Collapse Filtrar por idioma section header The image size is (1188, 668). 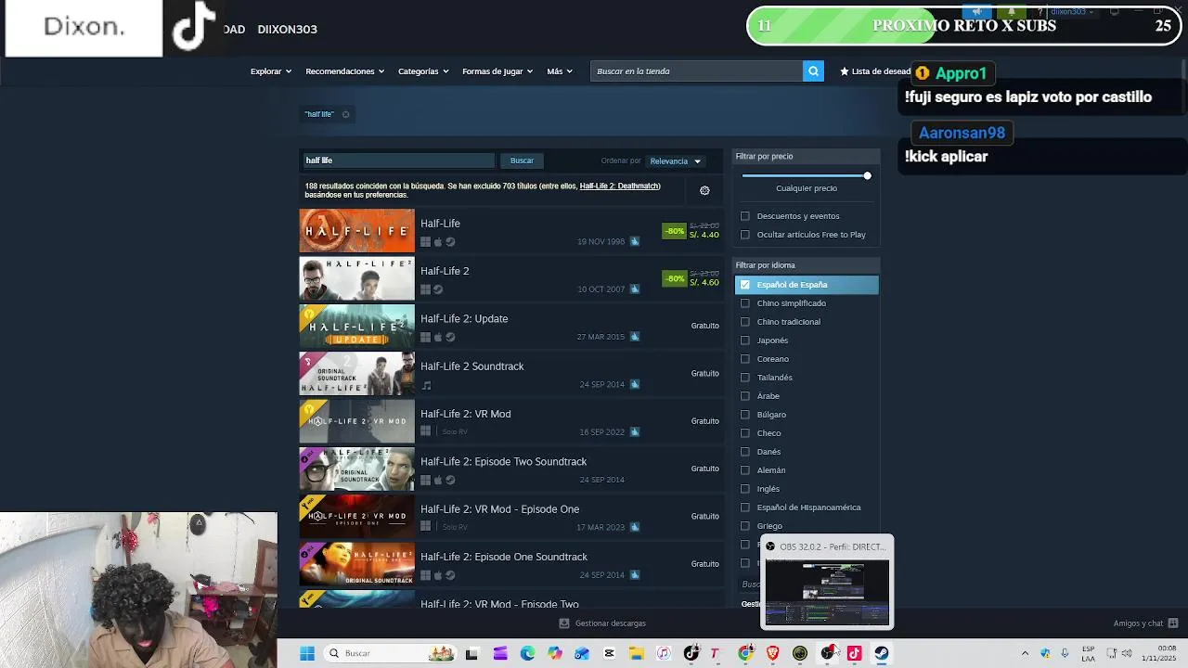click(806, 265)
